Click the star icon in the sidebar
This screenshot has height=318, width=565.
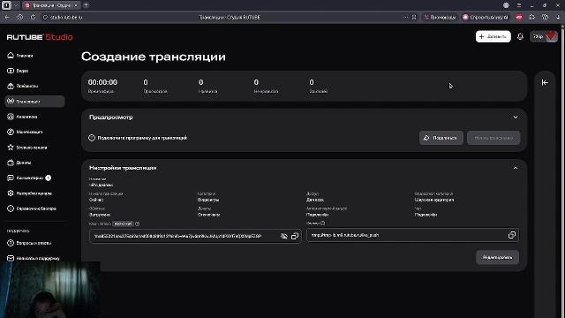(11, 148)
